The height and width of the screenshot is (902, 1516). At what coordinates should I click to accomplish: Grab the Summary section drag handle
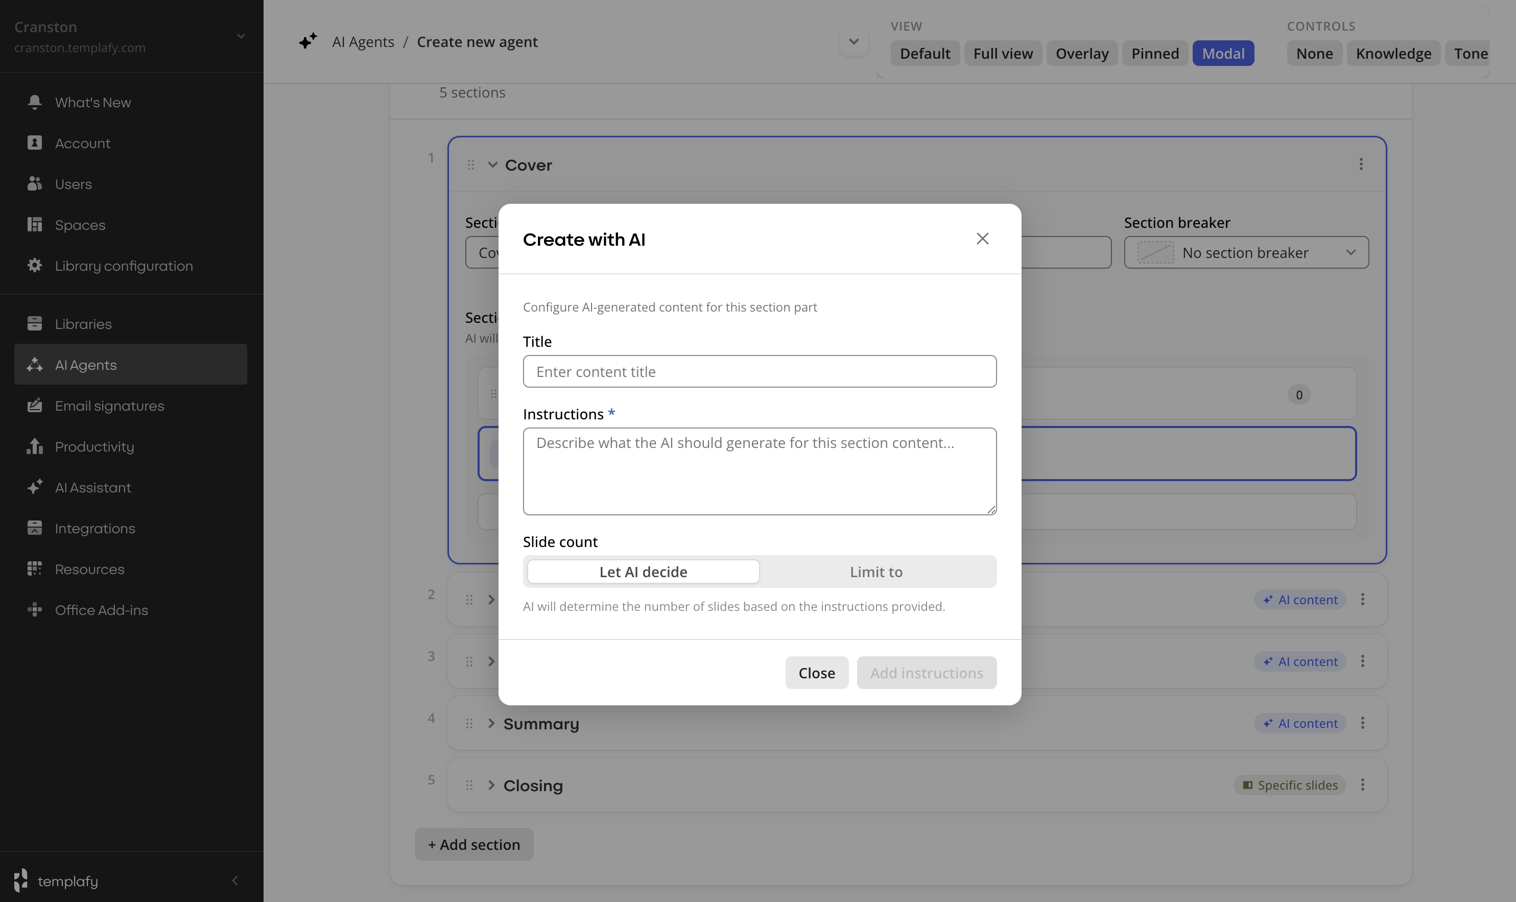tap(469, 723)
